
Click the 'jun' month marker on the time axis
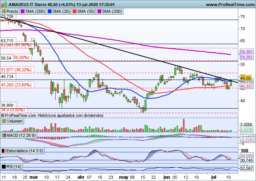[x=164, y=176]
